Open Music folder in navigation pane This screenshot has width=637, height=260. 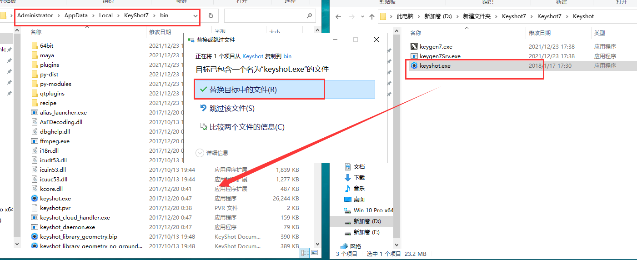click(x=359, y=188)
